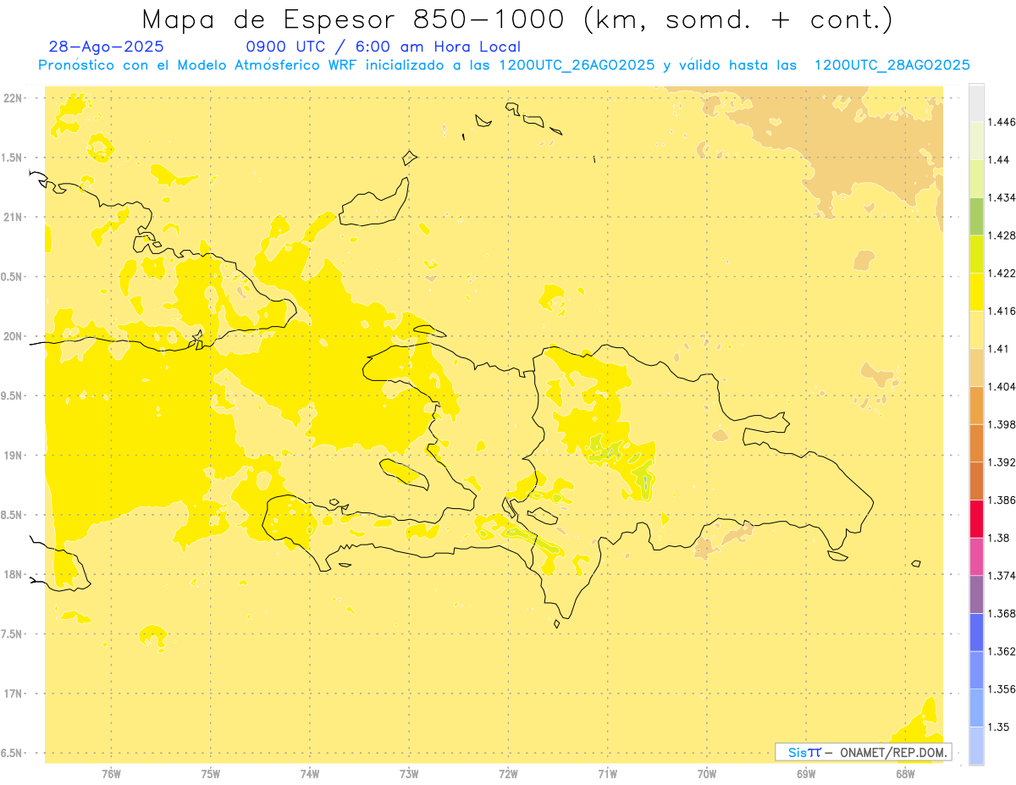Click the longitude label "73W"
Screen dimensions: 1016x785
(x=409, y=774)
